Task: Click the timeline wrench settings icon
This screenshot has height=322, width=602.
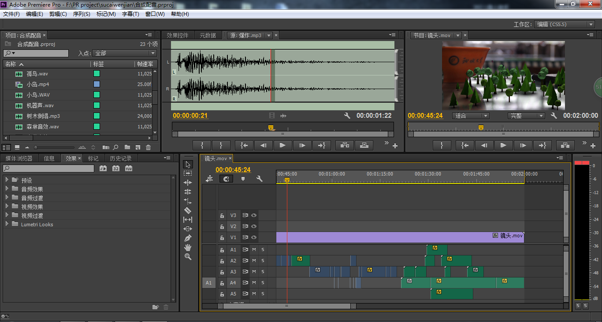Action: point(259,179)
